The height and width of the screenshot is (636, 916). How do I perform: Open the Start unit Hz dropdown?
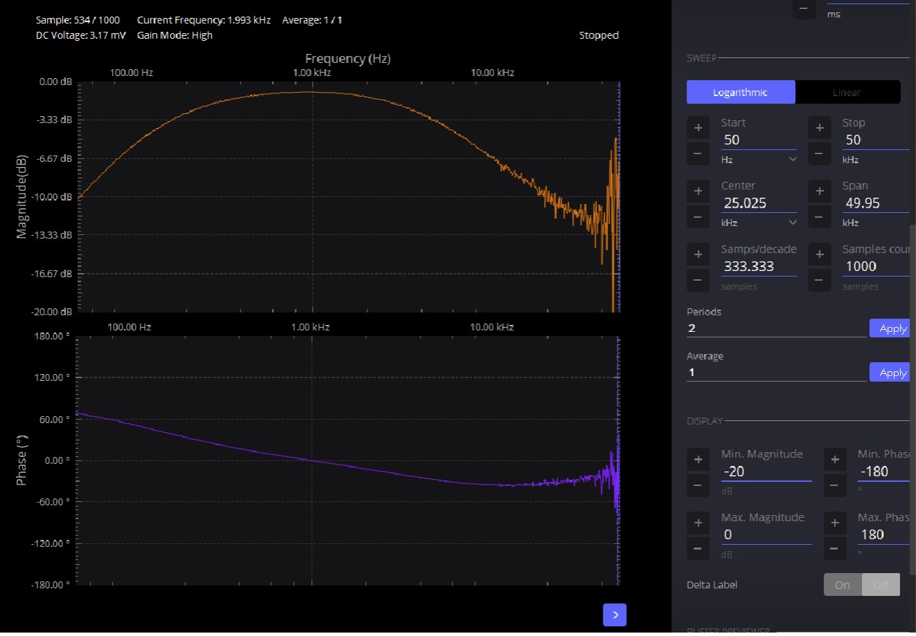tap(759, 159)
